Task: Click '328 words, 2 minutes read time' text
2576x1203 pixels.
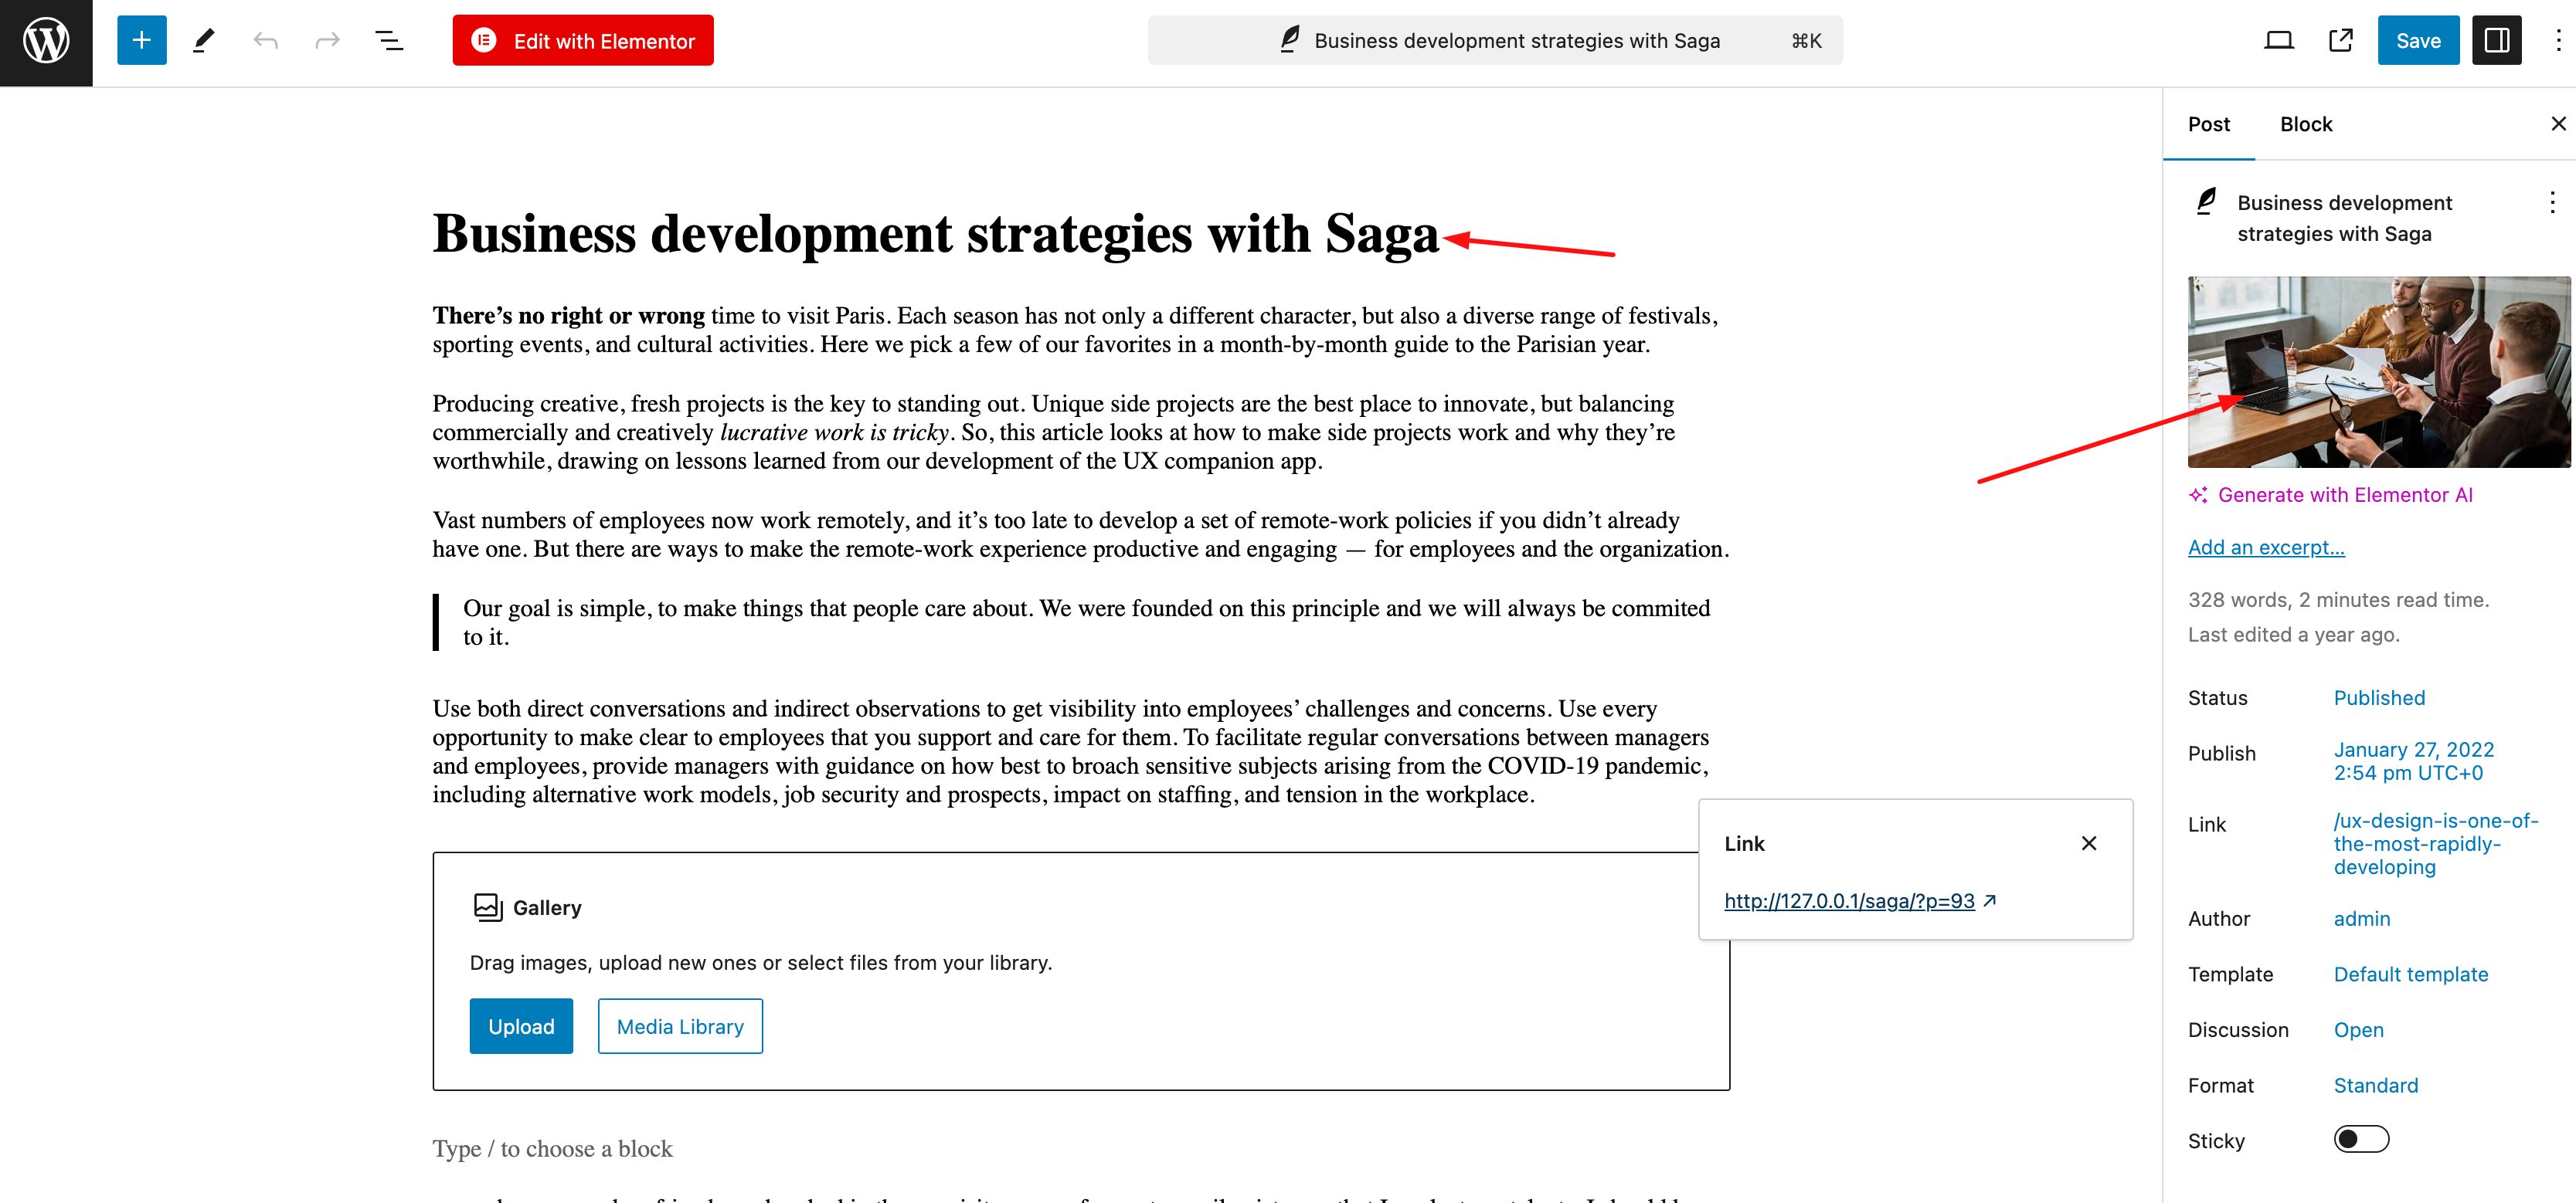Action: 2338,601
